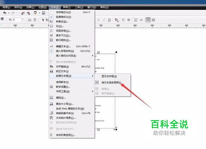Click the text frame's top-right selection handle
This screenshot has height=149, width=206.
pyautogui.click(x=116, y=52)
